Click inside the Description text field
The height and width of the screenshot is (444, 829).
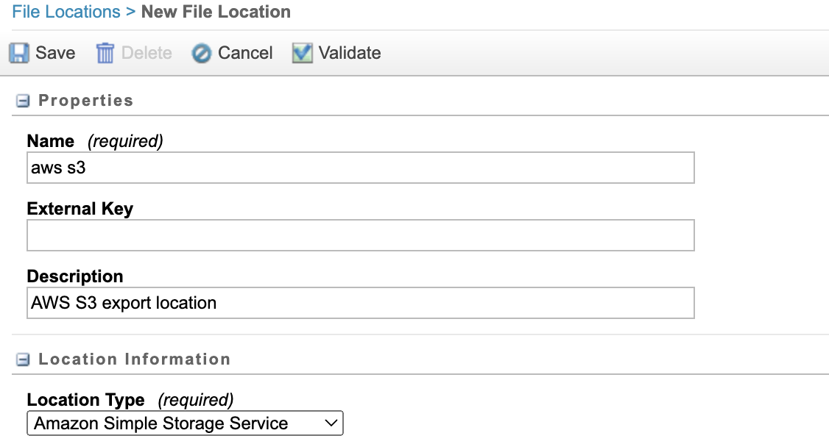(360, 303)
